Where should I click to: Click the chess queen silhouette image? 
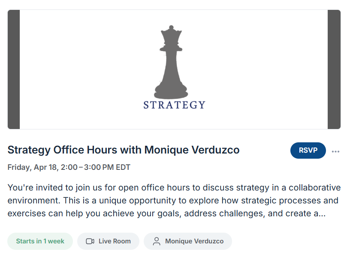[x=171, y=62]
